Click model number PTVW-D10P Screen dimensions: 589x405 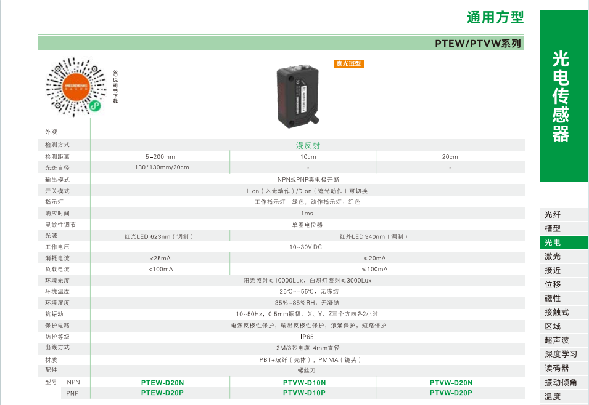304,393
